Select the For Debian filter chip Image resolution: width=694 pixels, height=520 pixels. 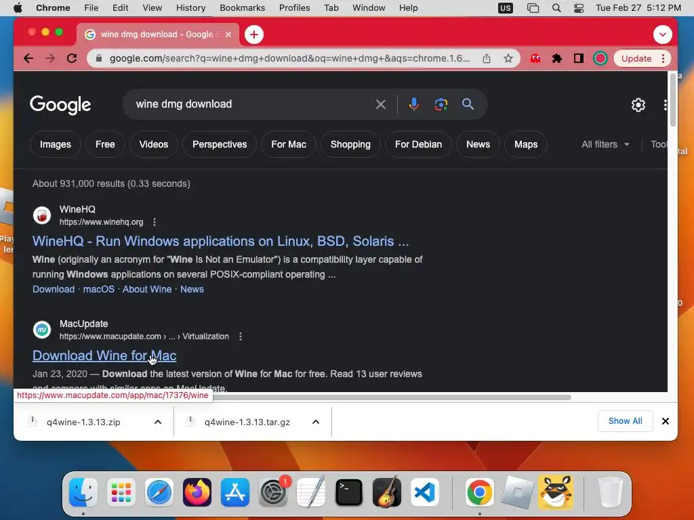tap(418, 145)
